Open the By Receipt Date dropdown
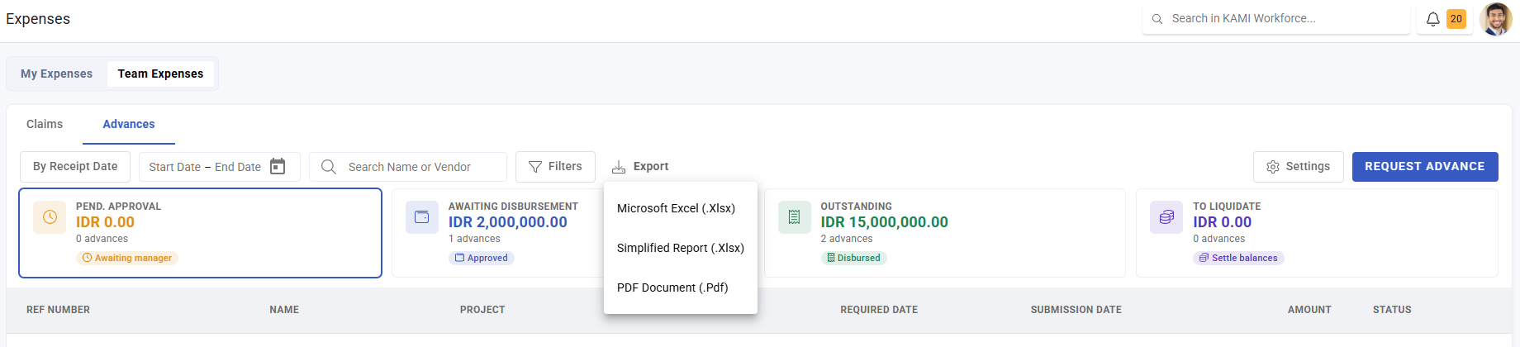This screenshot has width=1520, height=347. point(75,167)
